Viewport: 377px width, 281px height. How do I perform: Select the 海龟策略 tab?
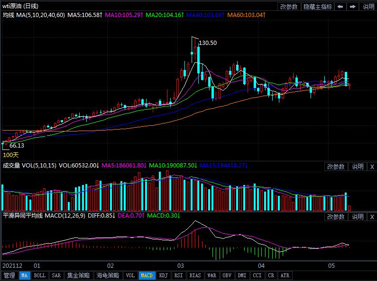tap(108, 275)
